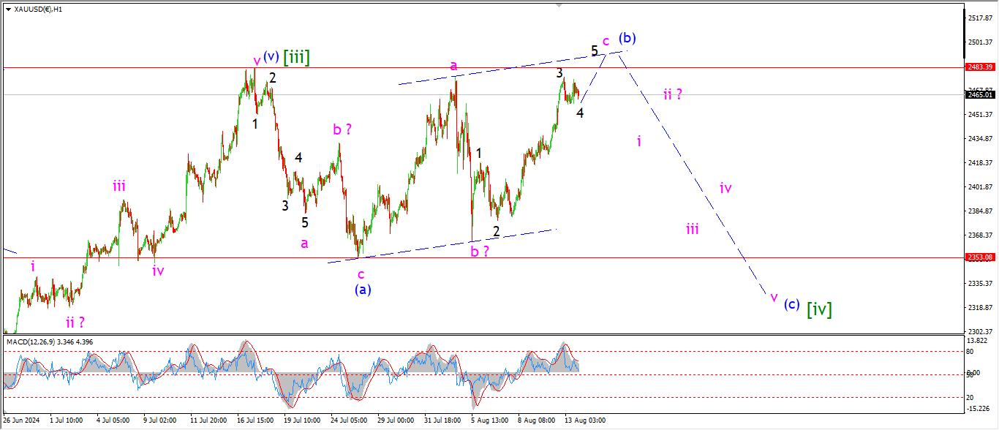Click the magenta 'b ?' label near 2434
Image resolution: width=999 pixels, height=430 pixels.
(342, 129)
